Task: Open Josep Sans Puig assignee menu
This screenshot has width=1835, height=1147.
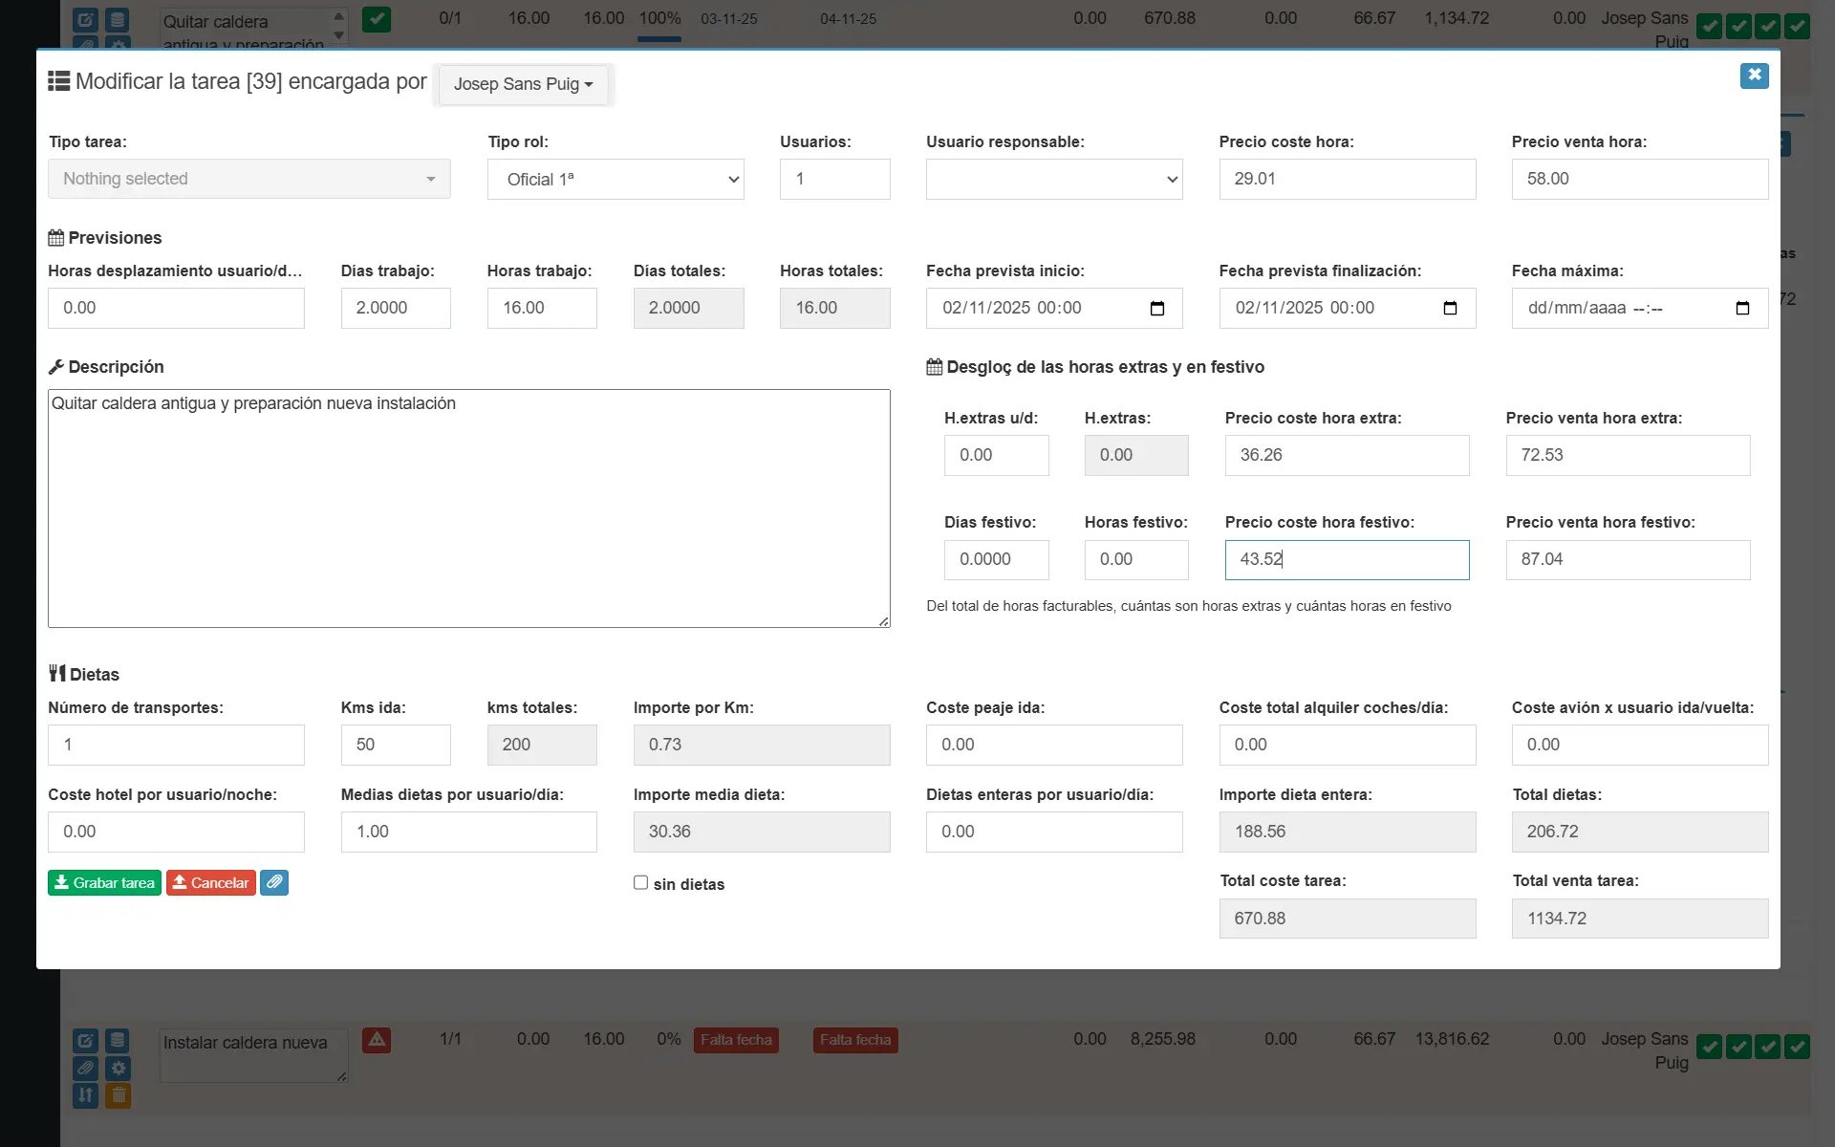Action: pyautogui.click(x=523, y=84)
